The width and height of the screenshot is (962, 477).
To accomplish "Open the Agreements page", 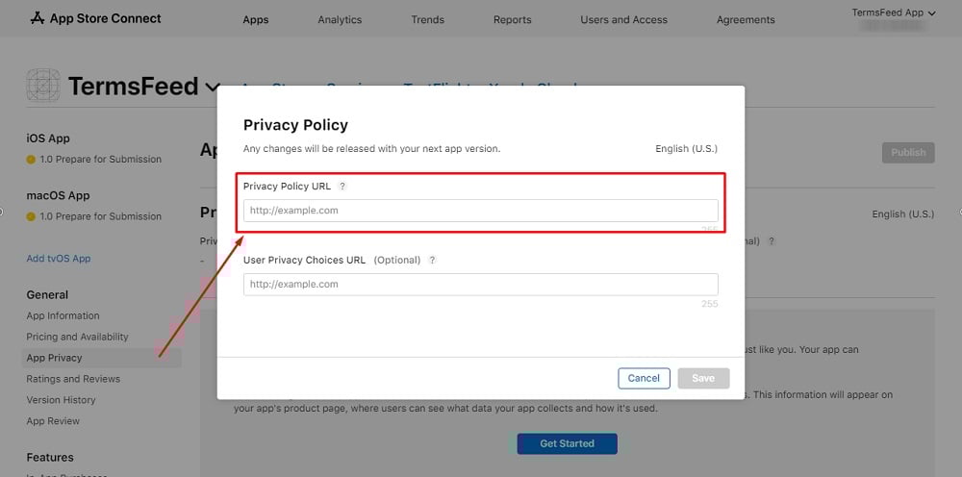I will (746, 19).
